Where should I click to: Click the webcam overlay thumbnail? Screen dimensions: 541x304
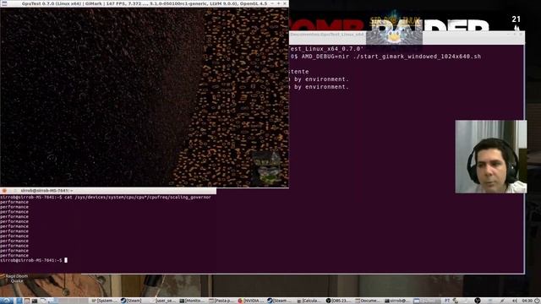click(x=490, y=156)
